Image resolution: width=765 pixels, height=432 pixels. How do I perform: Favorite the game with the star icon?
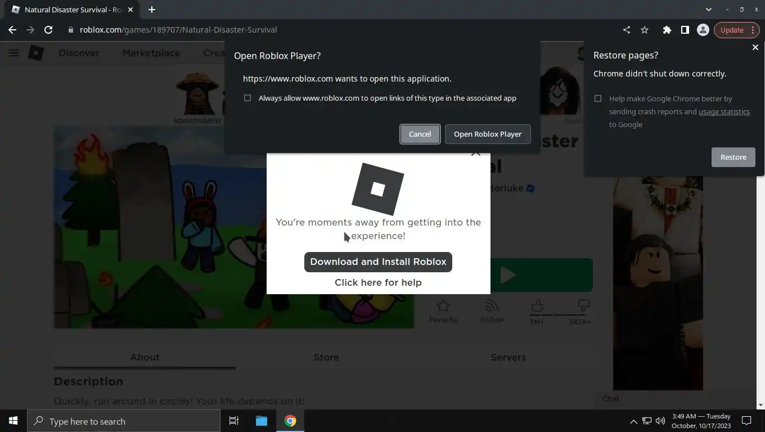[443, 306]
